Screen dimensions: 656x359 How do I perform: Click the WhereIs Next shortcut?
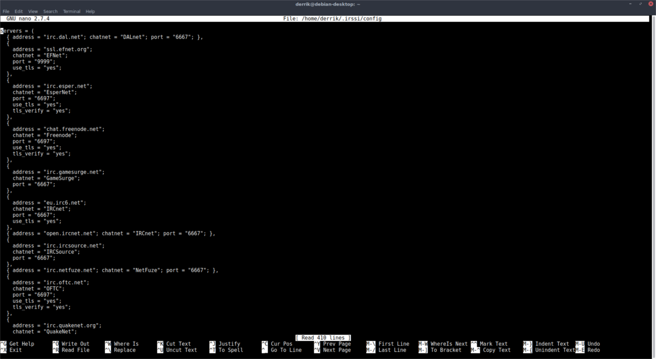(443, 344)
